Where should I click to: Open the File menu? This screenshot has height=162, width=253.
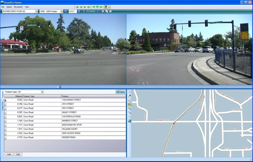click(3, 7)
